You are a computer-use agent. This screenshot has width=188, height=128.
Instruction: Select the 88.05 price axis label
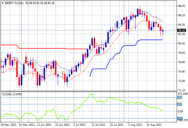point(181,6)
